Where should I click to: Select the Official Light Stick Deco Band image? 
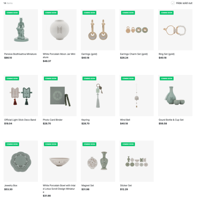coord(21,95)
